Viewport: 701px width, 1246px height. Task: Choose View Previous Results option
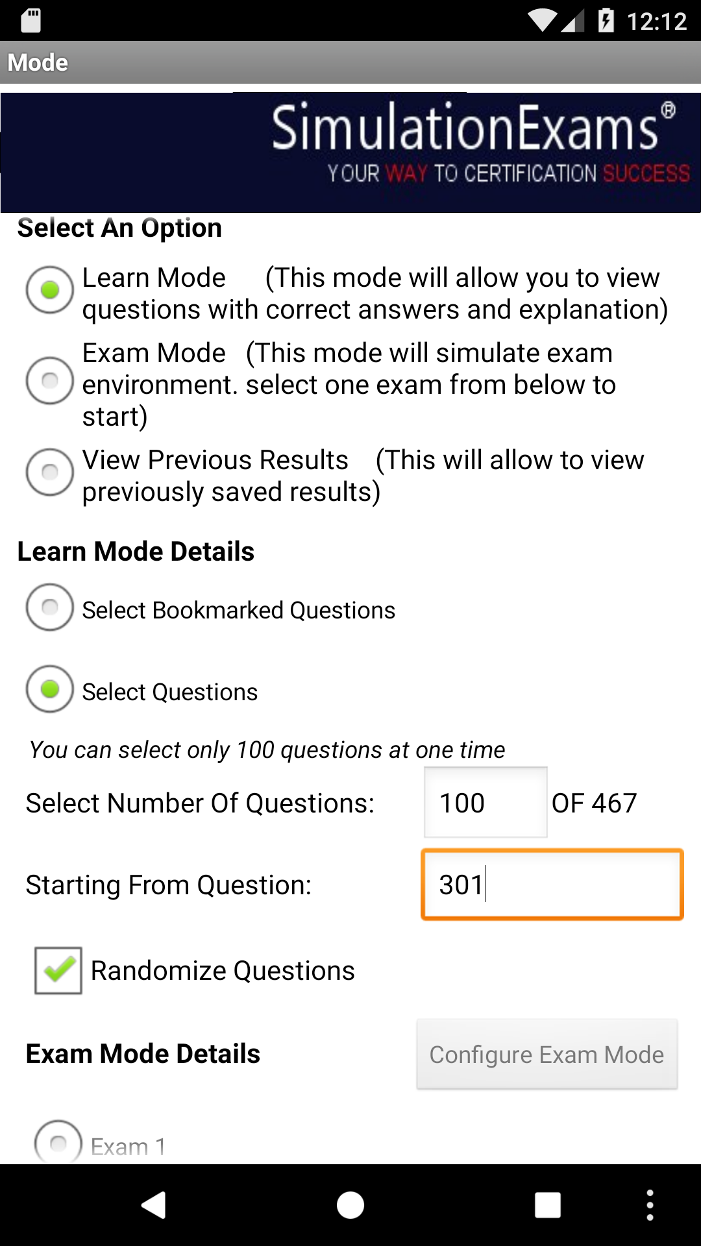[x=49, y=472]
